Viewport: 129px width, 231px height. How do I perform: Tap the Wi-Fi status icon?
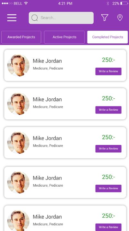[26, 3]
